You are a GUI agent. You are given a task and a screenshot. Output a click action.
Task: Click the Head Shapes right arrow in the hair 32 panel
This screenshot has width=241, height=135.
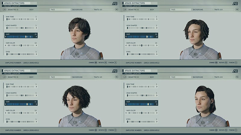pos(157,95)
